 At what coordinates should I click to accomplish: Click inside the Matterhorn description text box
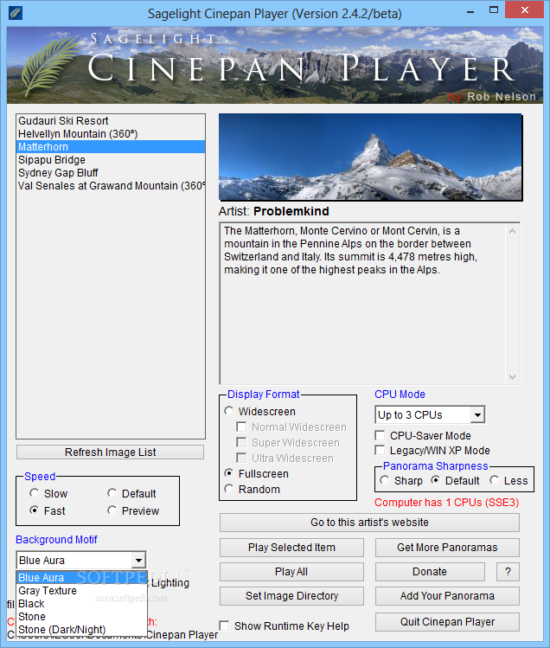363,304
